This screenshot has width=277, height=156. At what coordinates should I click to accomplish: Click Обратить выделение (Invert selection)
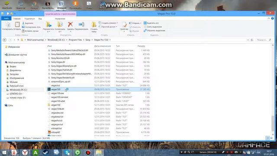(154, 30)
